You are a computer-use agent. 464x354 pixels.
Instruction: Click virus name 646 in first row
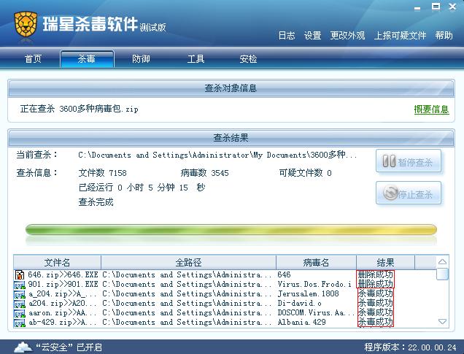(x=284, y=275)
